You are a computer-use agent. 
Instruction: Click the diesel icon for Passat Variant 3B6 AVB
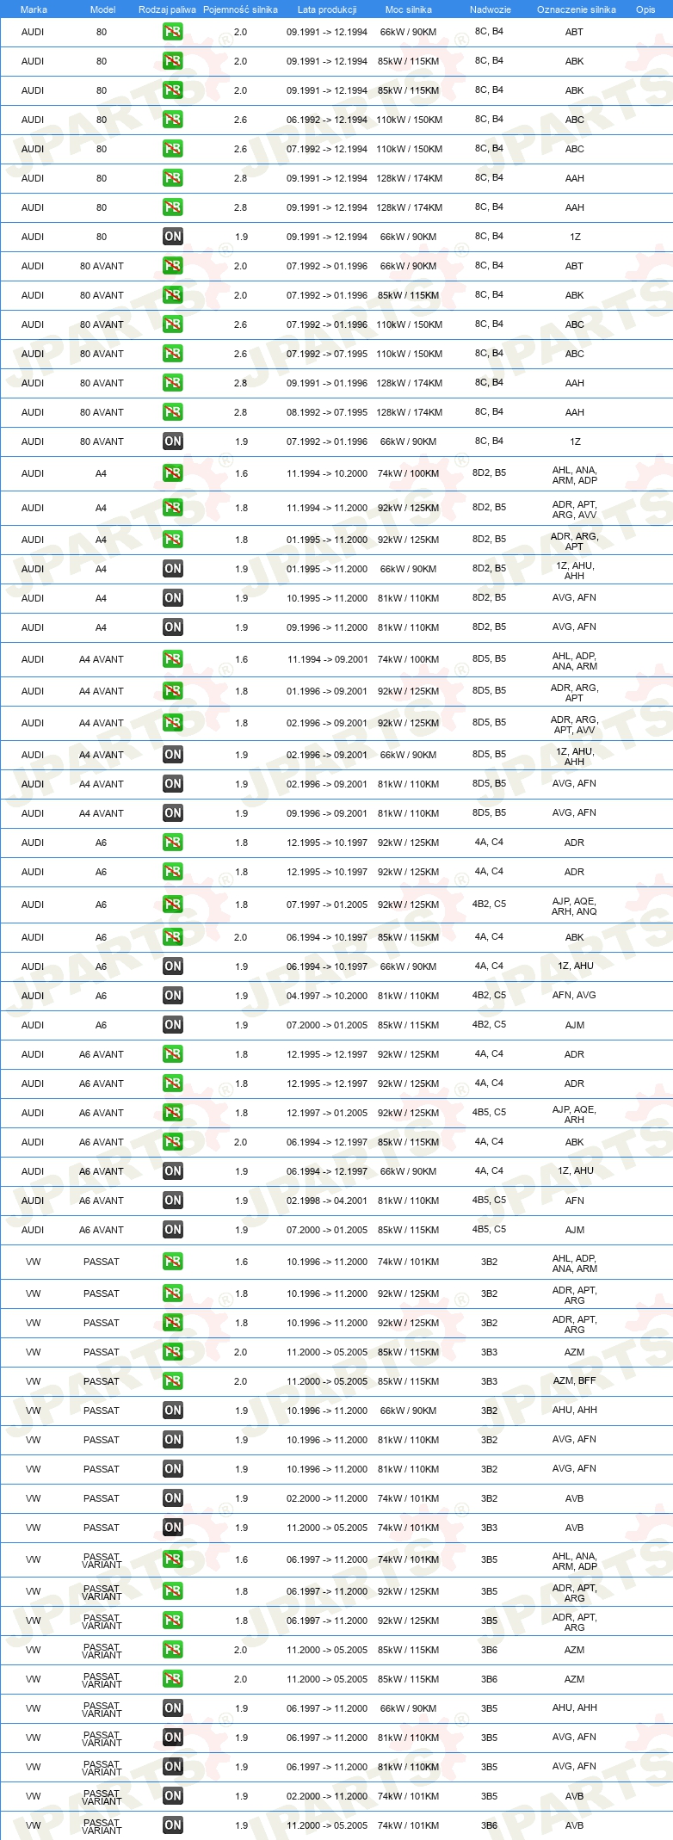coord(173,1825)
